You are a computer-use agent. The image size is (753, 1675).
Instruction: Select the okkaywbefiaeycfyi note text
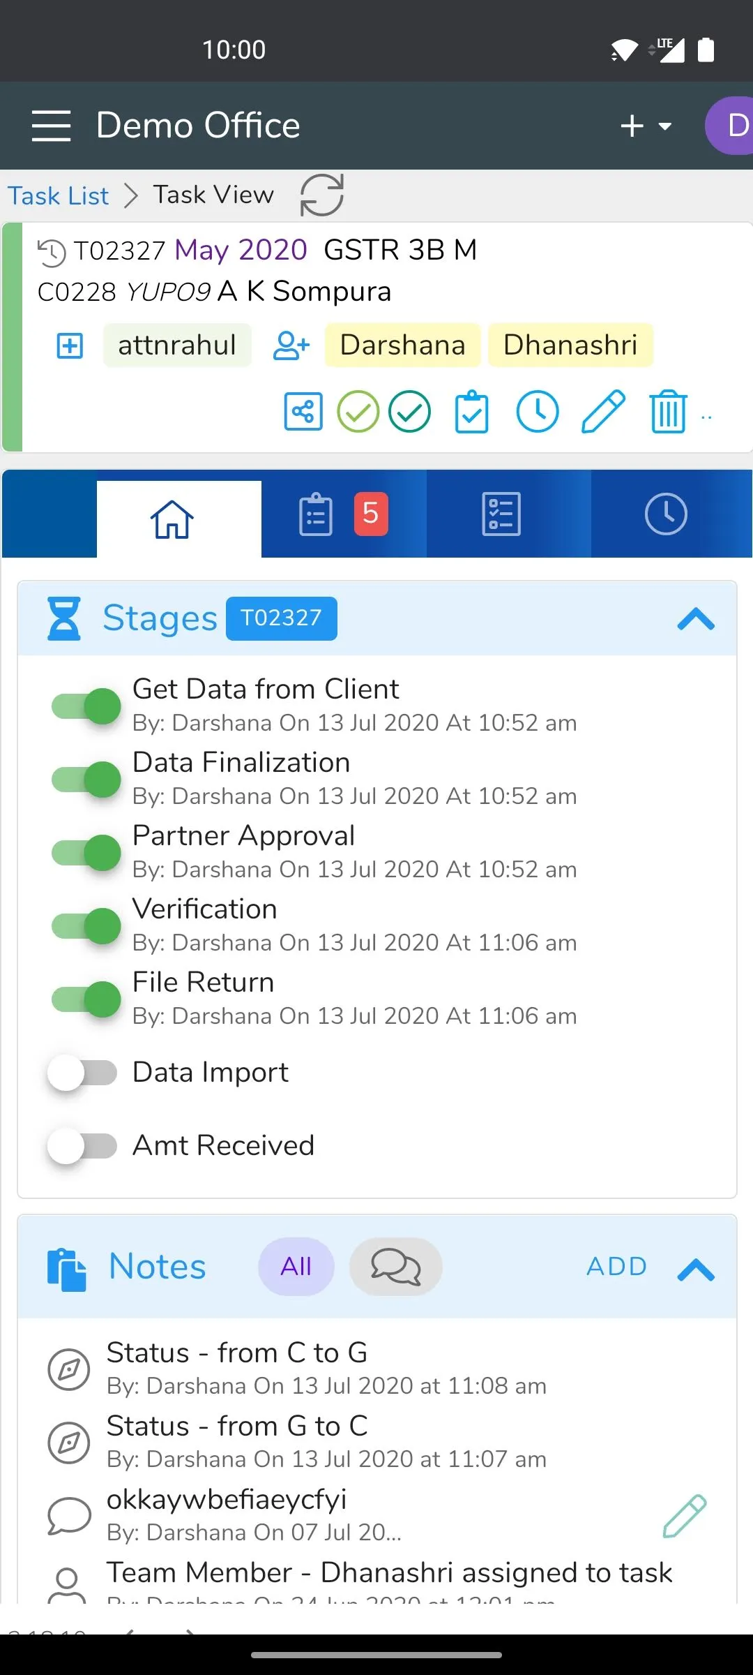[227, 1499]
